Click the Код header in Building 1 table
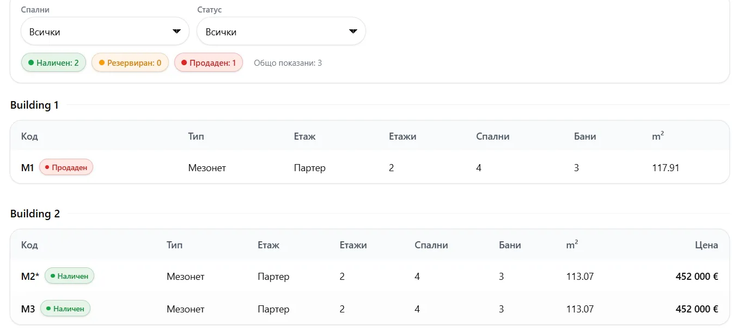Viewport: 738px width, 332px height. (x=29, y=136)
